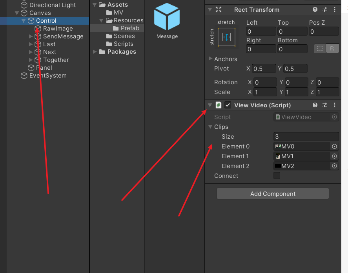Expand the SendMessage object children
348x273 pixels.
pyautogui.click(x=31, y=36)
